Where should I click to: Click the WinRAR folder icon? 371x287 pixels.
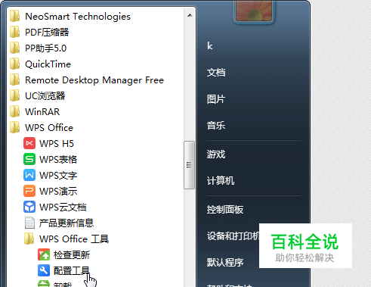14,111
